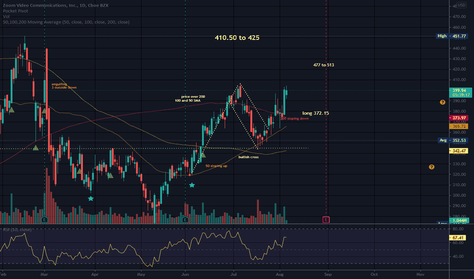
Task: Click the Jul label on time axis
Action: pyautogui.click(x=233, y=274)
